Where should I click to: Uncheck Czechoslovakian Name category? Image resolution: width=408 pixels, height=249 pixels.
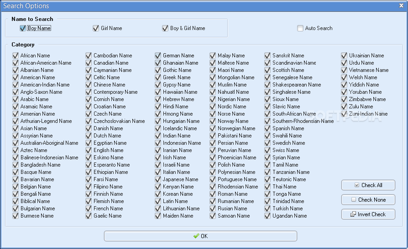(x=89, y=121)
